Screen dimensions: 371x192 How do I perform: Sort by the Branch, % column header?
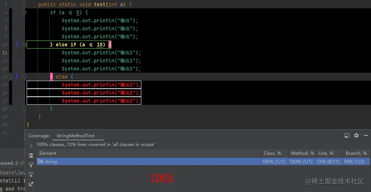356,153
